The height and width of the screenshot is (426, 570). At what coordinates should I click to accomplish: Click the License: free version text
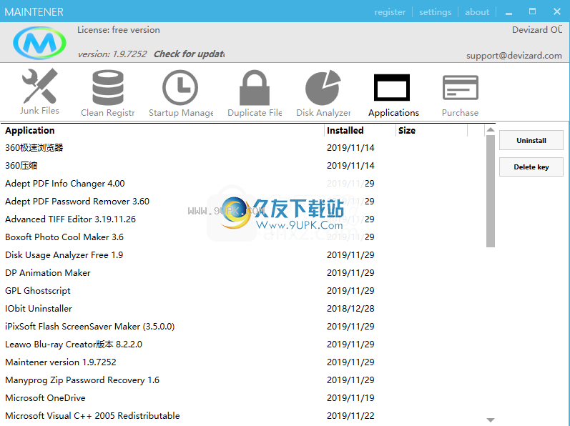click(x=119, y=30)
